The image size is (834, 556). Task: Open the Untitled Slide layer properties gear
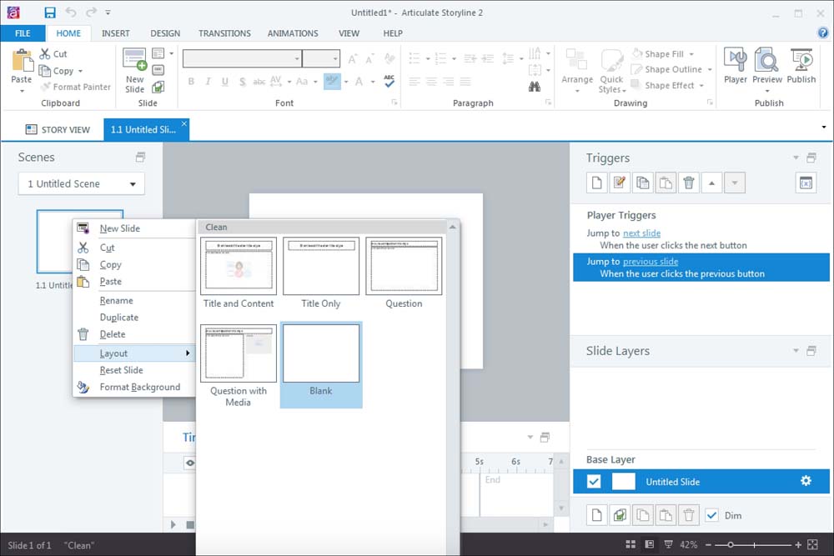(x=806, y=481)
